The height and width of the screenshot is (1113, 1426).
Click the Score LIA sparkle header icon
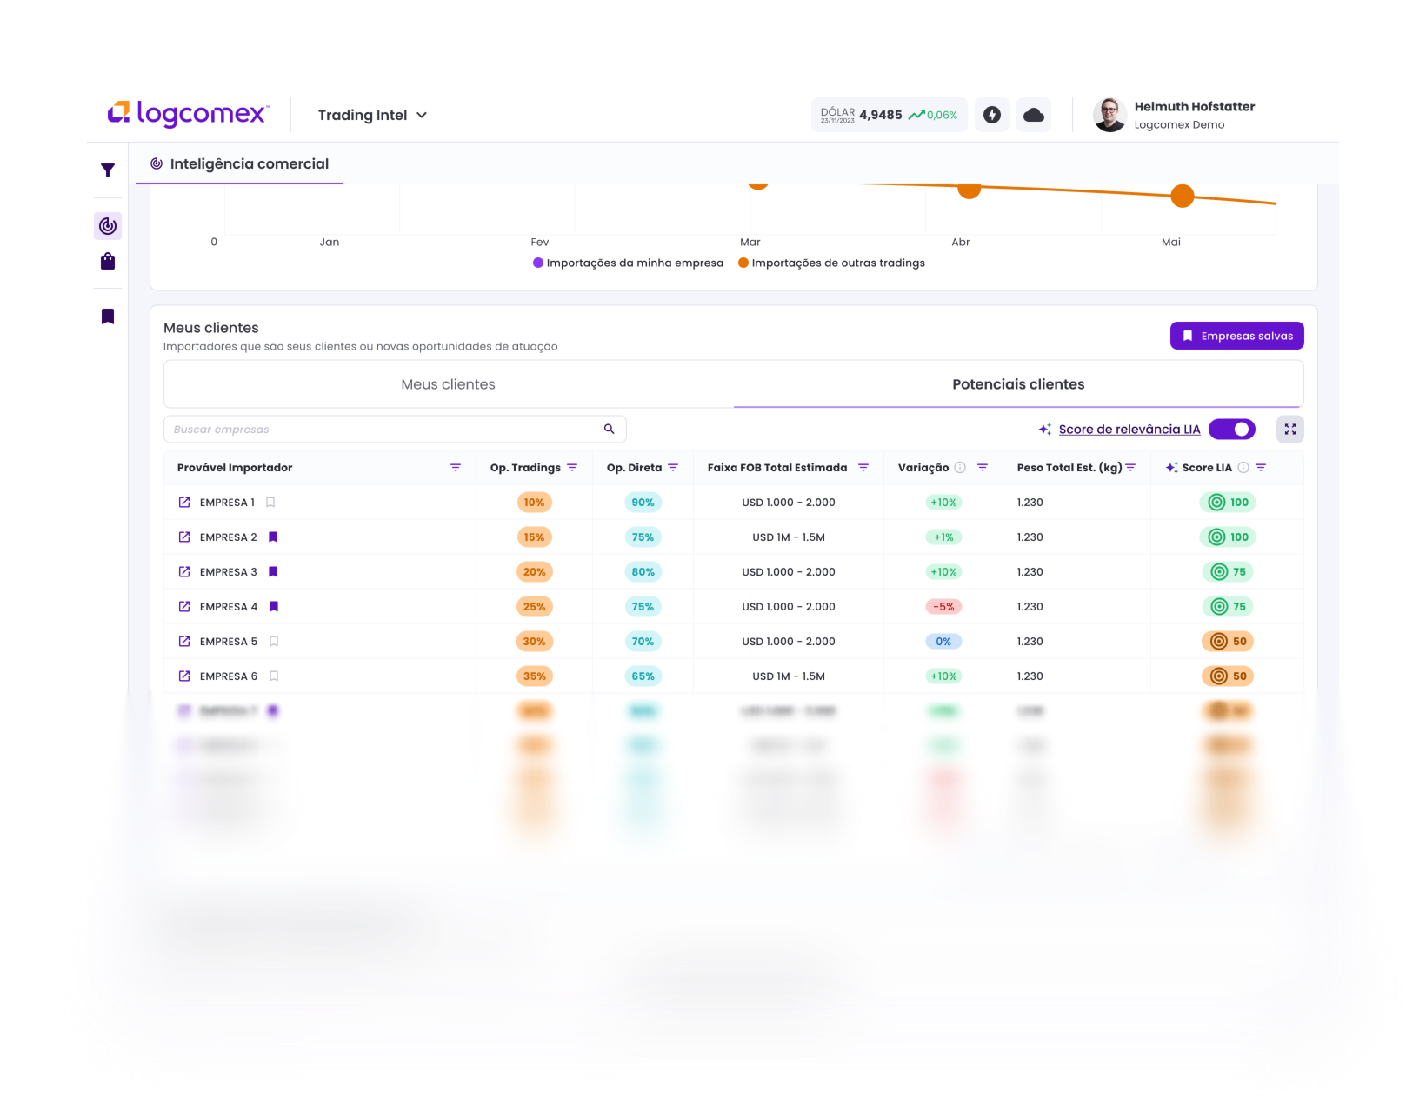[1172, 468]
